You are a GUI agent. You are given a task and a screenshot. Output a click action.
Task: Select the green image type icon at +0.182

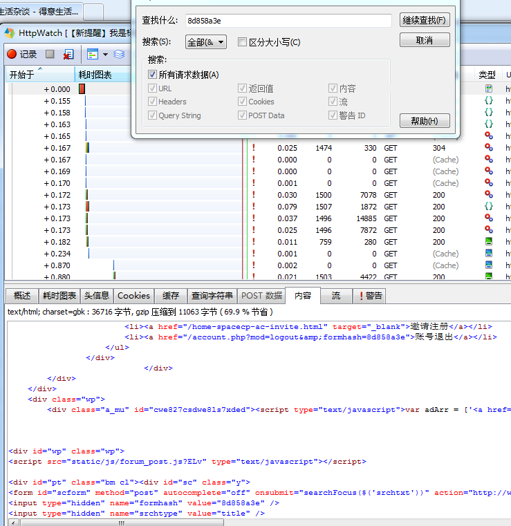489,241
